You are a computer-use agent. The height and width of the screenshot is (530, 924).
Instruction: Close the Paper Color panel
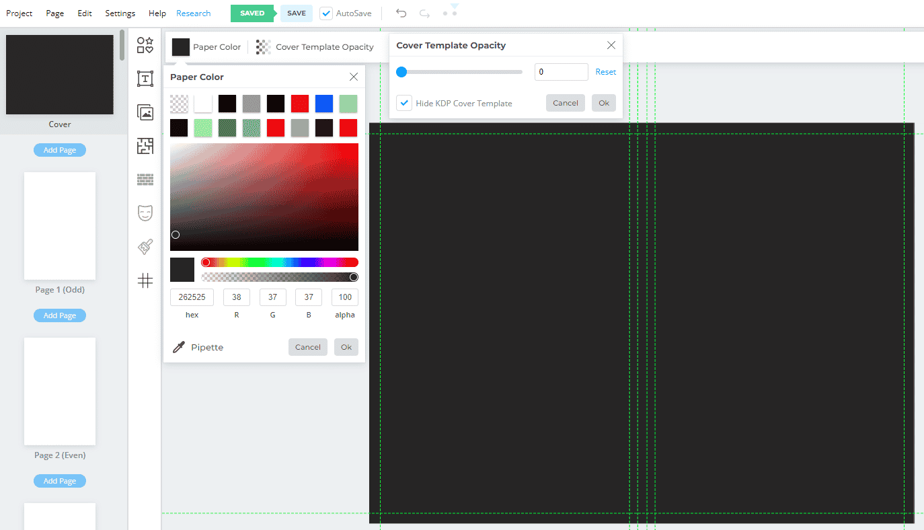pyautogui.click(x=354, y=77)
